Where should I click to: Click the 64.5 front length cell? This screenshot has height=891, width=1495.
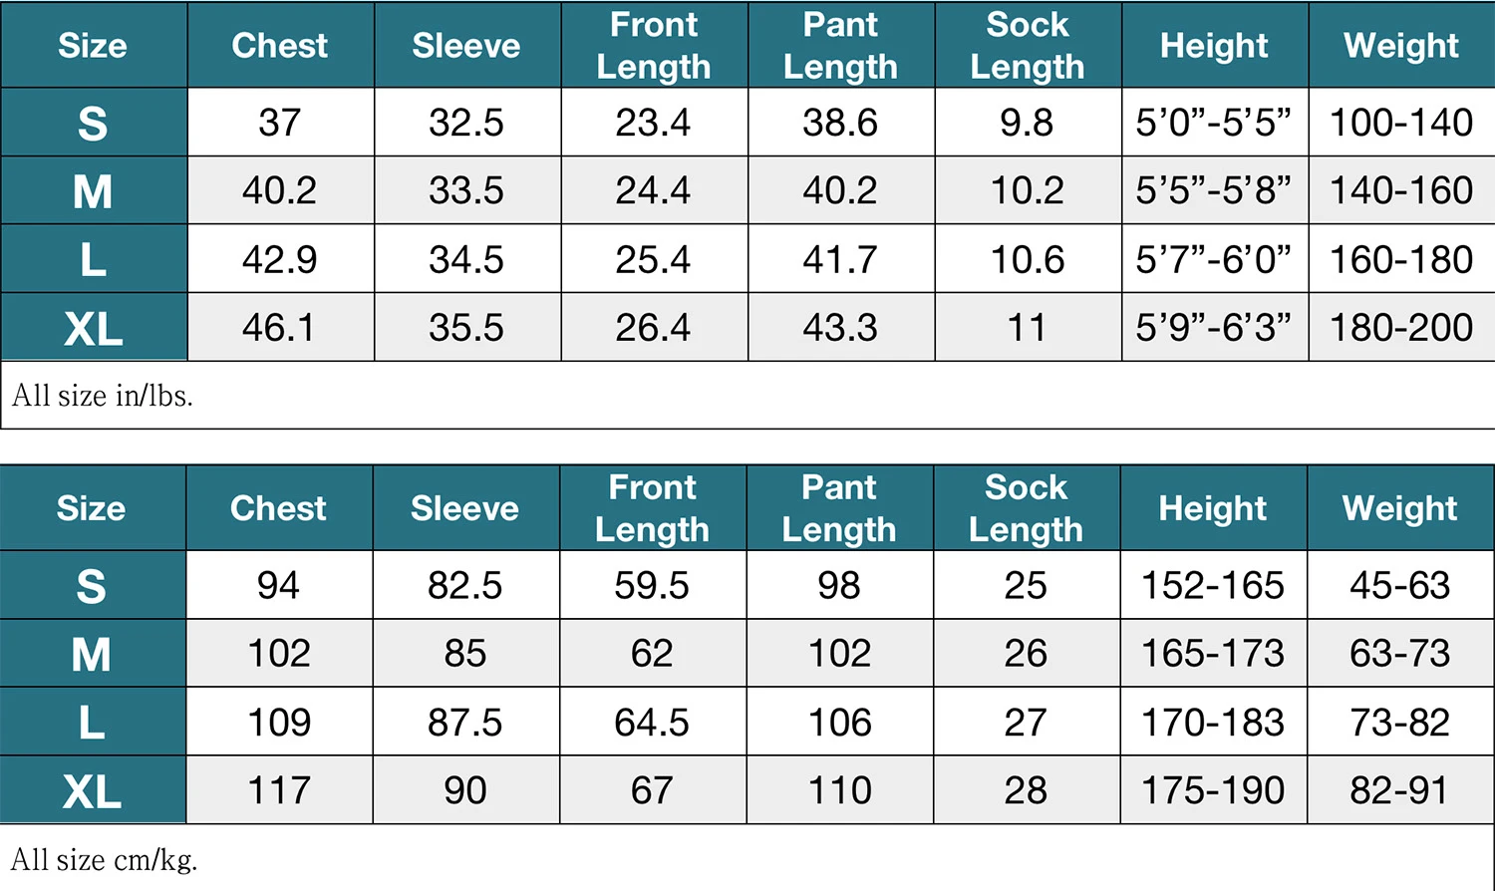coord(652,722)
